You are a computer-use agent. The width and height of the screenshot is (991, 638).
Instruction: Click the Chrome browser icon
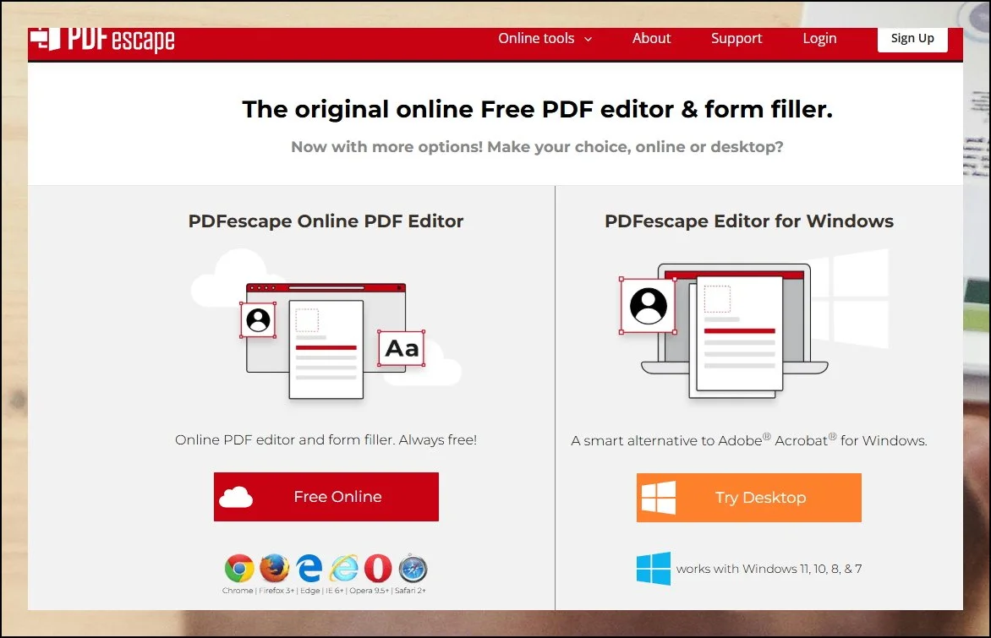point(239,569)
